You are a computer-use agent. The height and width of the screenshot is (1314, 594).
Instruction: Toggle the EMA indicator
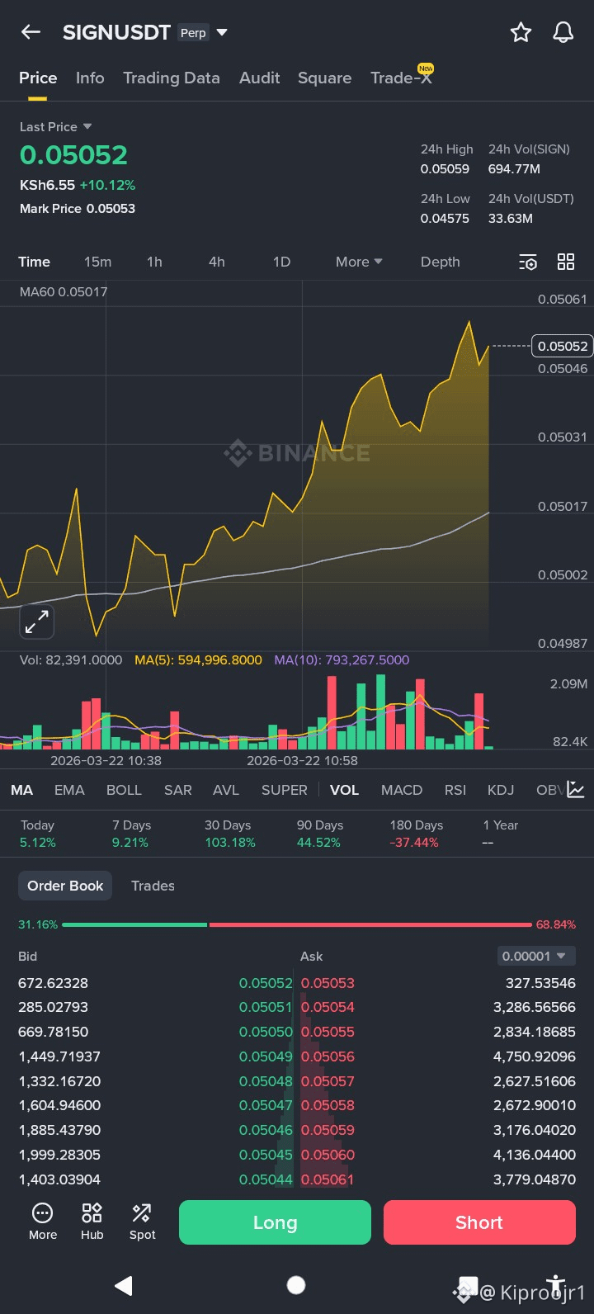point(69,790)
